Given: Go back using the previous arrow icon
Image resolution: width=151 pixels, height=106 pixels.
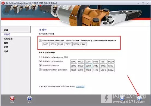Looking at the screenshot, I should click(x=122, y=98).
